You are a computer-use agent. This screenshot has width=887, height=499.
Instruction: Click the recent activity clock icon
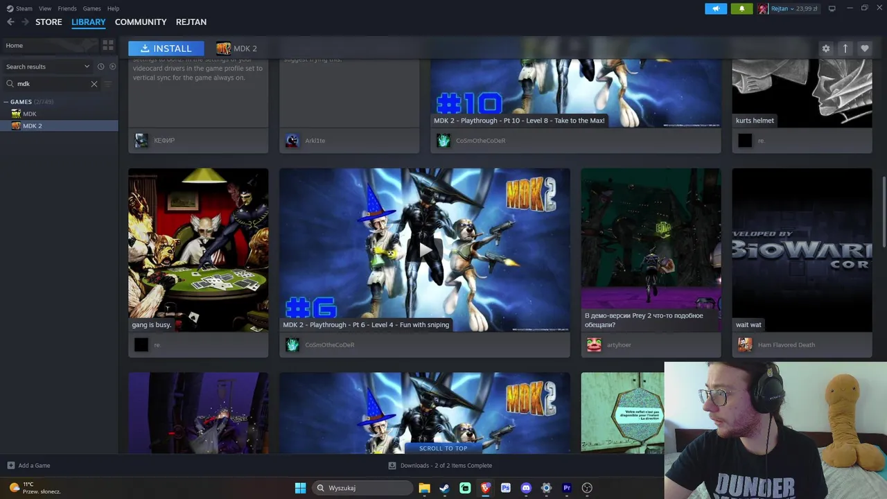[x=101, y=67]
